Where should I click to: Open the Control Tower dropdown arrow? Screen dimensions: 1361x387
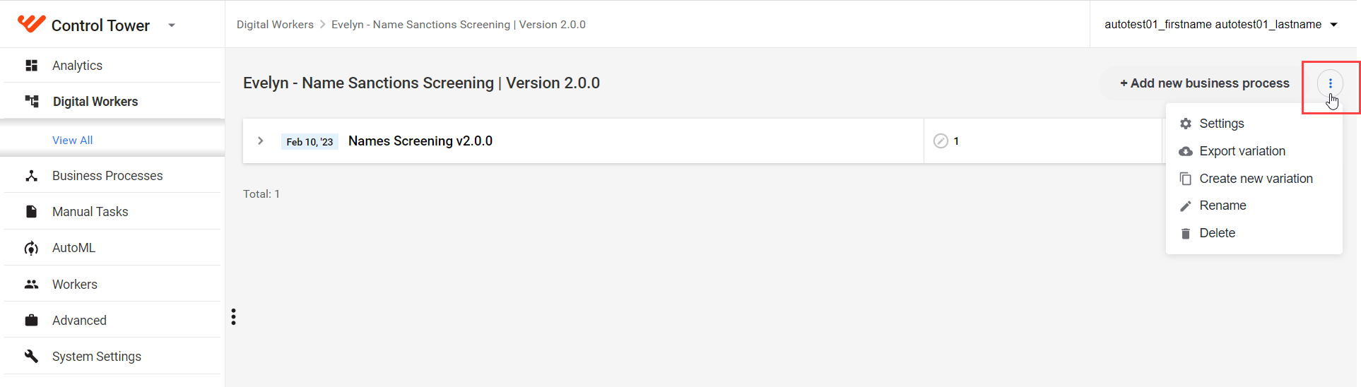[172, 25]
